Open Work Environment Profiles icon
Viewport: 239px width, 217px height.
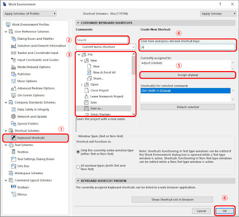tap(8, 24)
